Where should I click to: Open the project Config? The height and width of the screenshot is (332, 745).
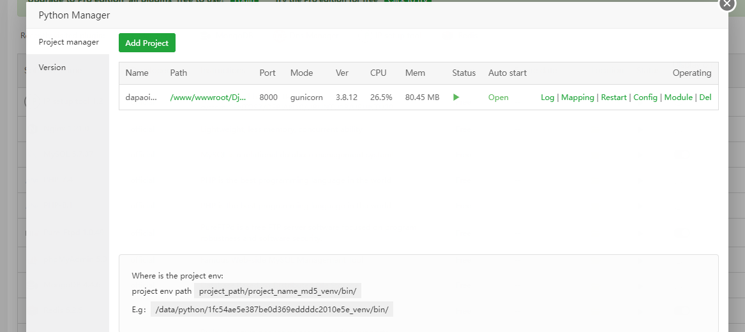pos(645,97)
